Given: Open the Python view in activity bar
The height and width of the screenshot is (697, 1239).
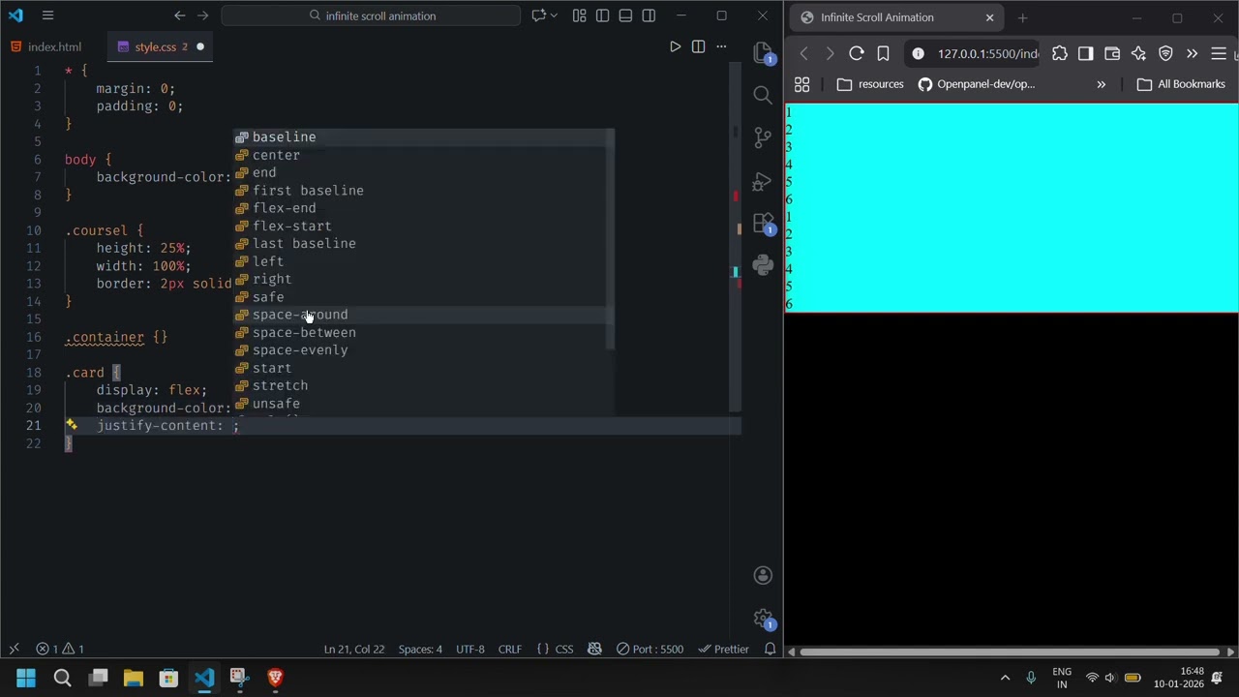Looking at the screenshot, I should [763, 265].
